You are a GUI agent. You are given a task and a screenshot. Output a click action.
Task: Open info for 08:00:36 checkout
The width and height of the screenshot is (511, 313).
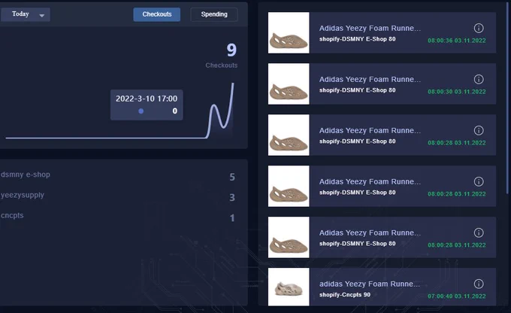(479, 28)
